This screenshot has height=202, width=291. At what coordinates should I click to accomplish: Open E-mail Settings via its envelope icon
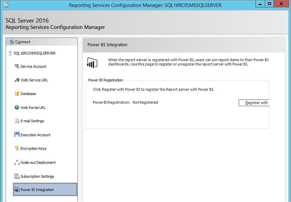[x=17, y=121]
